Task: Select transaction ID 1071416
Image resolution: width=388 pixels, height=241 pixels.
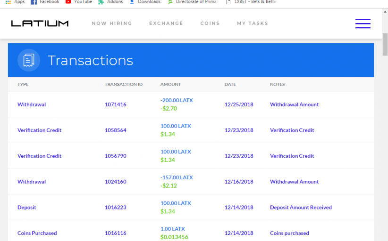Action: pyautogui.click(x=115, y=104)
